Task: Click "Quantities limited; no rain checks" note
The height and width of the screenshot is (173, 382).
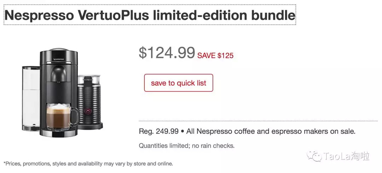Action: coord(186,145)
